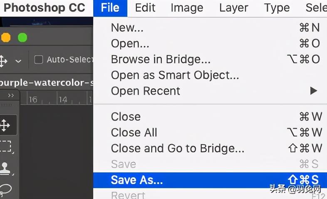Expand the Open Recent submenu arrow
The height and width of the screenshot is (199, 327).
coord(314,91)
